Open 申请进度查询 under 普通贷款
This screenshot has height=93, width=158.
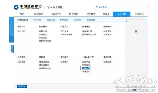pos(66,34)
